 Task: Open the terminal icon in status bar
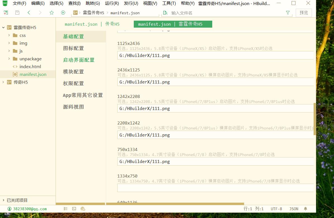click(74, 209)
